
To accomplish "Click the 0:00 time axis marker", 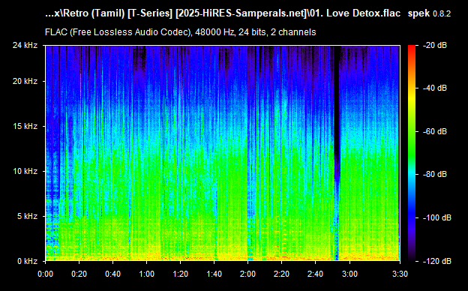I will 45,274.
